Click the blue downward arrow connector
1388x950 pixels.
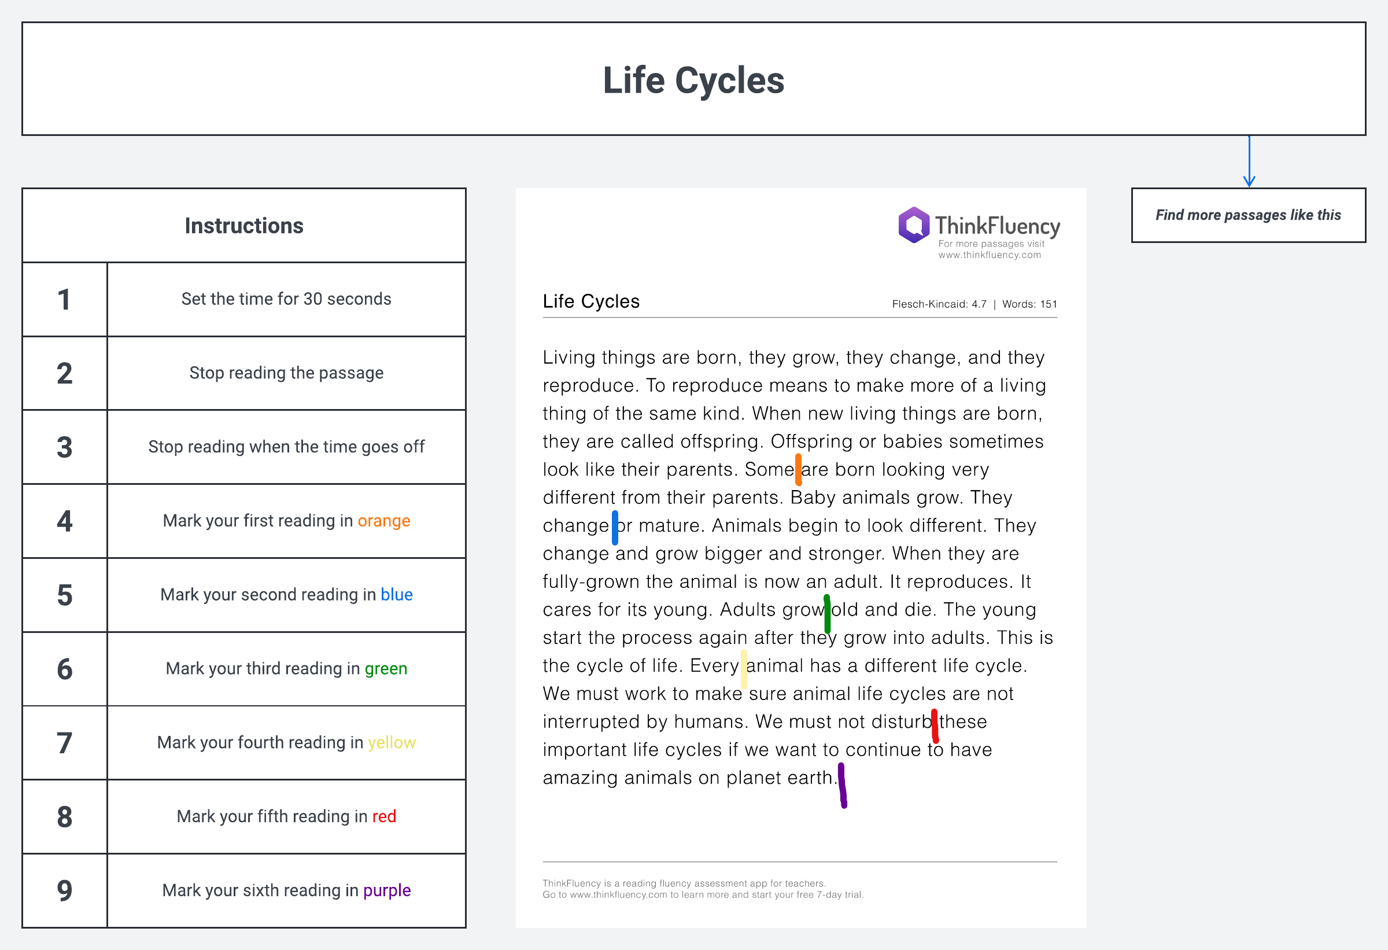[1249, 161]
